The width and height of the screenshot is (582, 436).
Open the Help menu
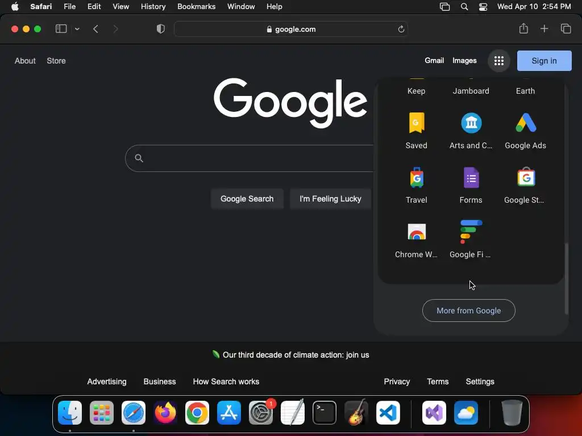[275, 7]
